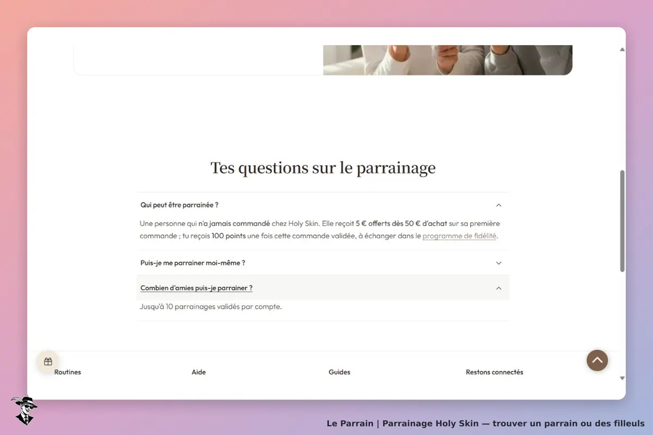Click the page scrollbar down arrow

click(x=623, y=378)
